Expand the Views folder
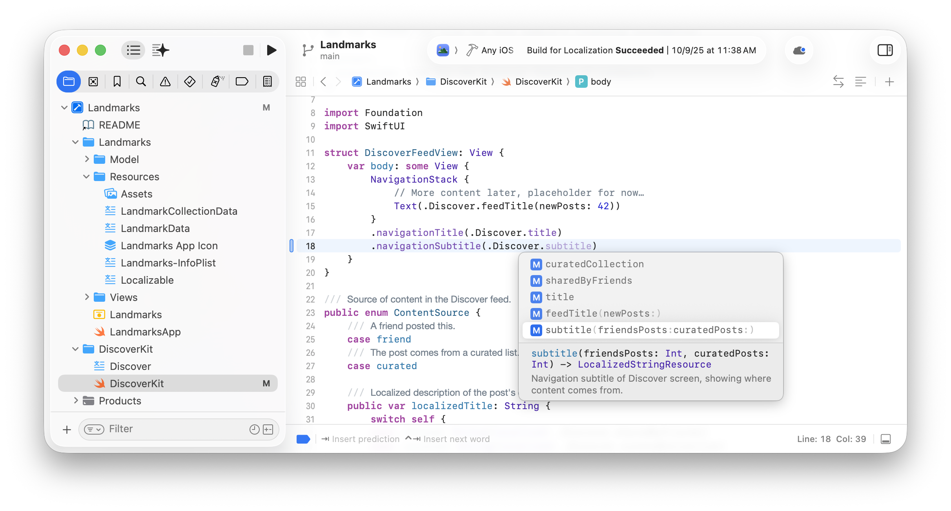Viewport: 951px width, 511px height. 87,297
